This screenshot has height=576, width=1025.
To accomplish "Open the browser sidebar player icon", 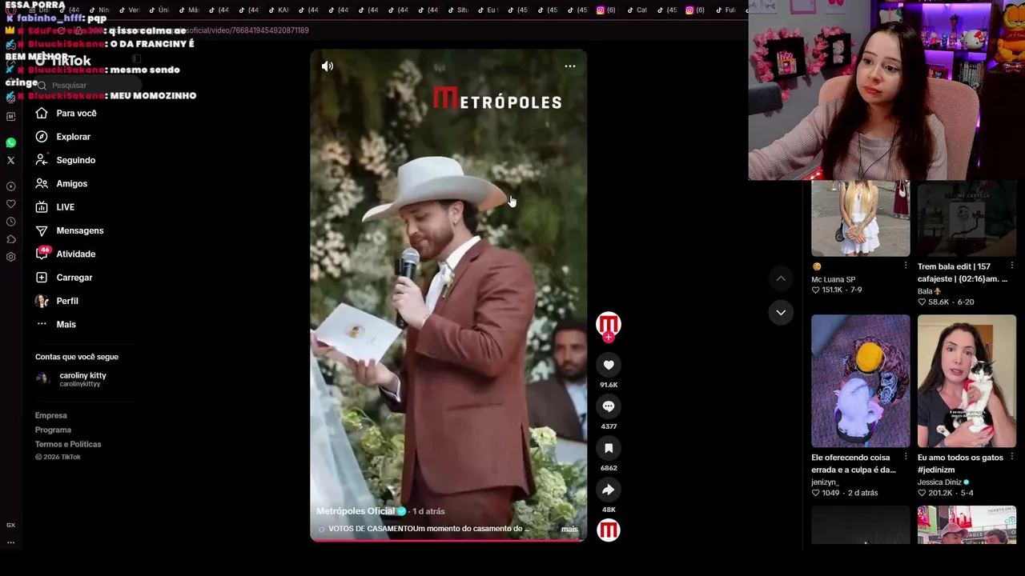I will click(x=10, y=186).
